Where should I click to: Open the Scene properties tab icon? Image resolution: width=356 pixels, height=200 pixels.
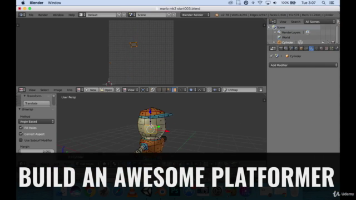[x=291, y=48]
